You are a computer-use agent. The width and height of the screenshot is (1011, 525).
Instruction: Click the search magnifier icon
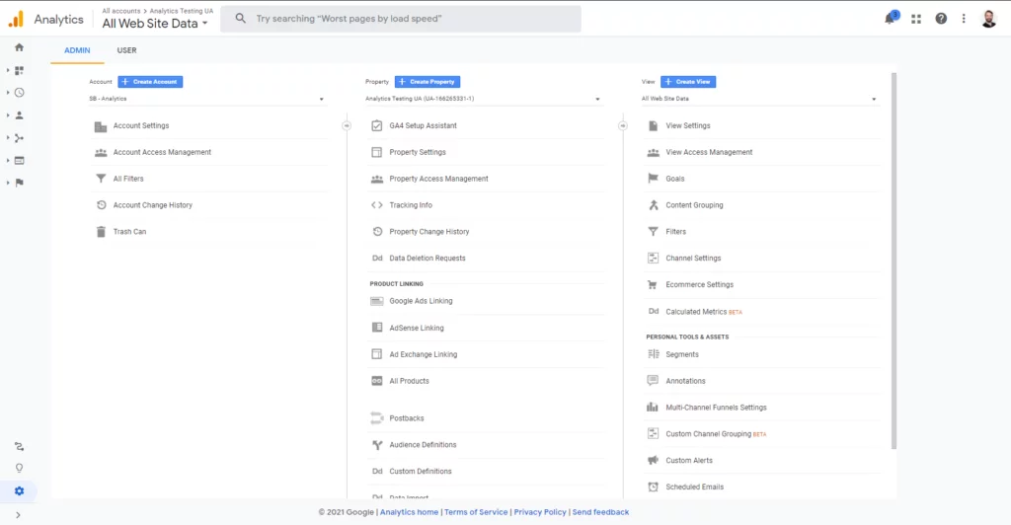coord(241,19)
